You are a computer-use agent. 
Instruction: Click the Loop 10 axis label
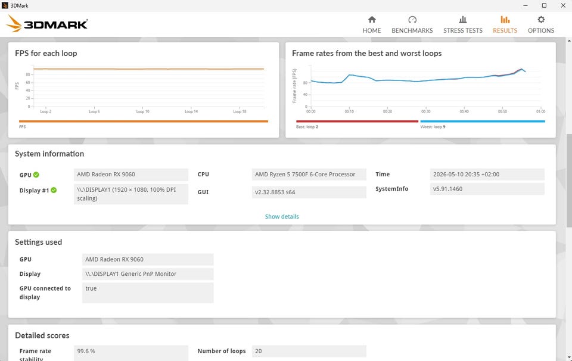142,111
